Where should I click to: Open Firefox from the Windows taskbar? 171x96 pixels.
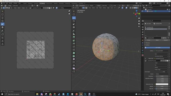pos(76,94)
